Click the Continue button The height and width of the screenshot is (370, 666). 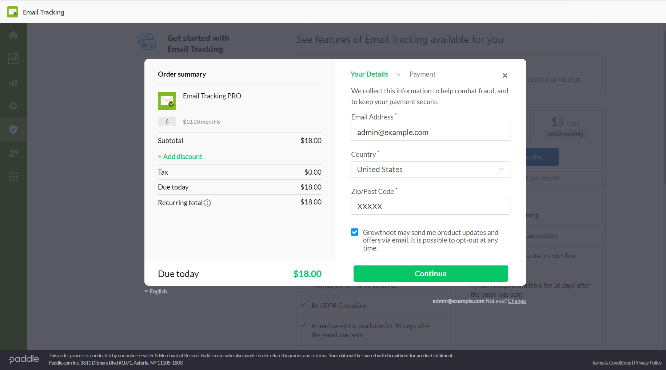point(431,273)
